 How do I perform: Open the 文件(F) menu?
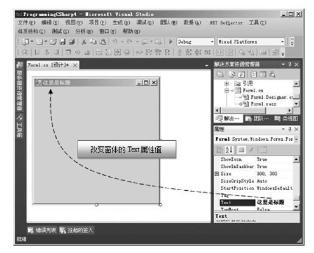point(26,23)
